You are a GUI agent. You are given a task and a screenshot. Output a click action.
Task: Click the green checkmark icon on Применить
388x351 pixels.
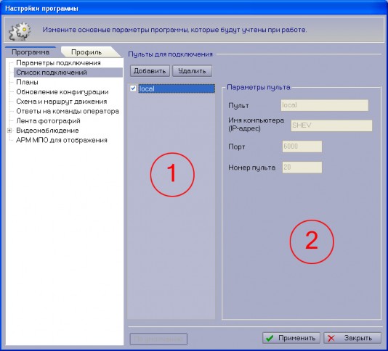click(270, 338)
